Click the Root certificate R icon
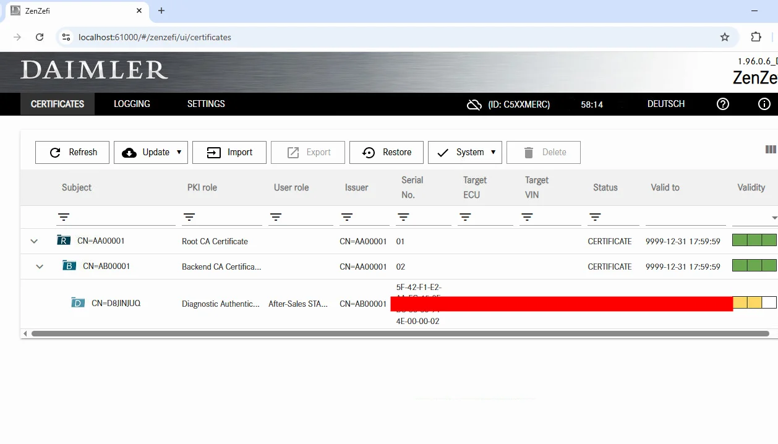The width and height of the screenshot is (778, 444). [63, 240]
